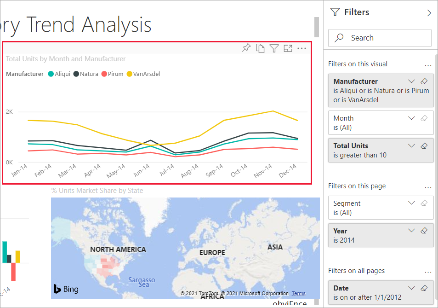Expand the Manufacturer filter card
438x308 pixels.
click(x=411, y=81)
